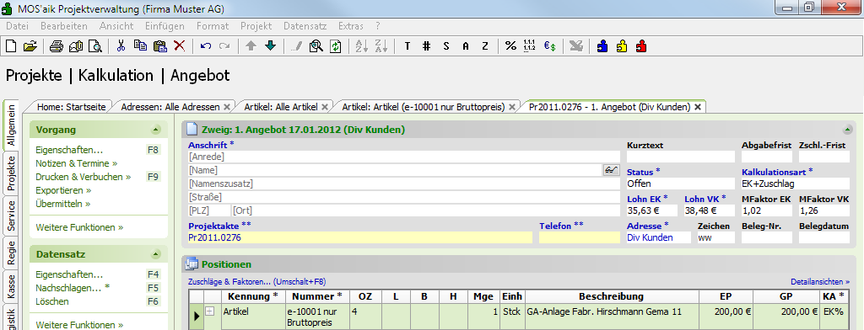Open Print preview with magnifier icon

tap(95, 46)
